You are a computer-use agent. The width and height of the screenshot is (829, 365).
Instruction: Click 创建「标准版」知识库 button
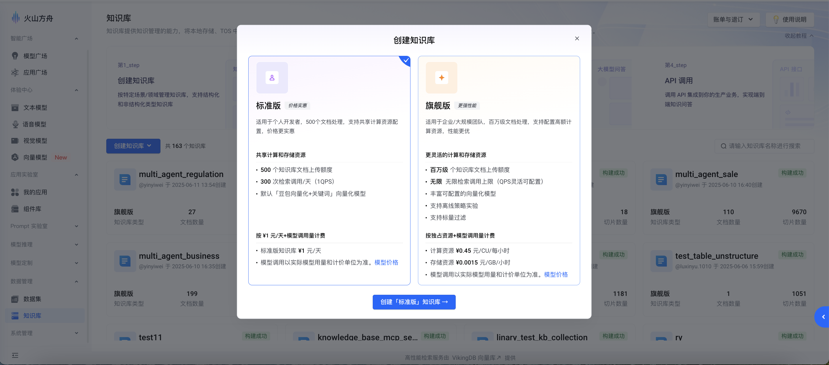tap(414, 302)
